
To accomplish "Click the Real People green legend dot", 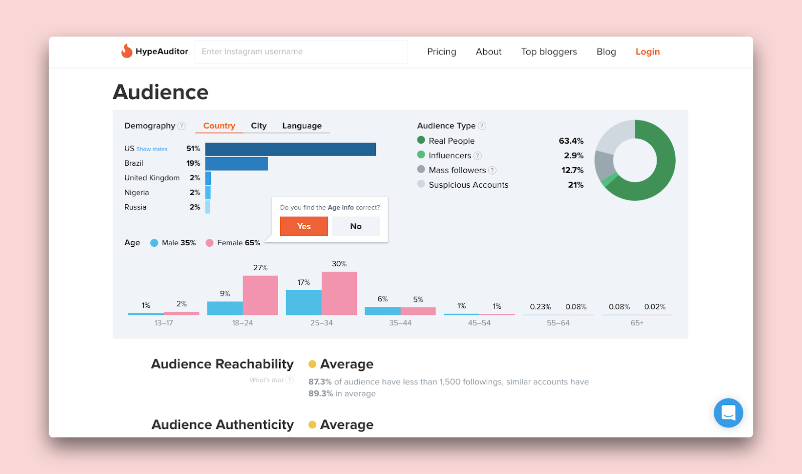I will (421, 141).
